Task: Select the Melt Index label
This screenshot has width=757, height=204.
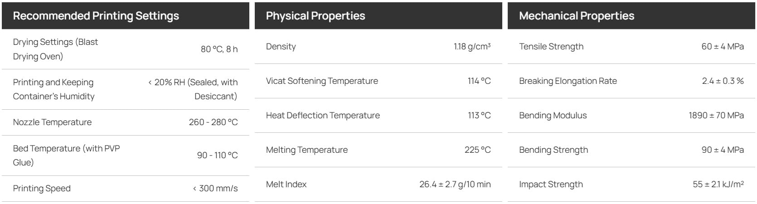Action: pyautogui.click(x=286, y=185)
